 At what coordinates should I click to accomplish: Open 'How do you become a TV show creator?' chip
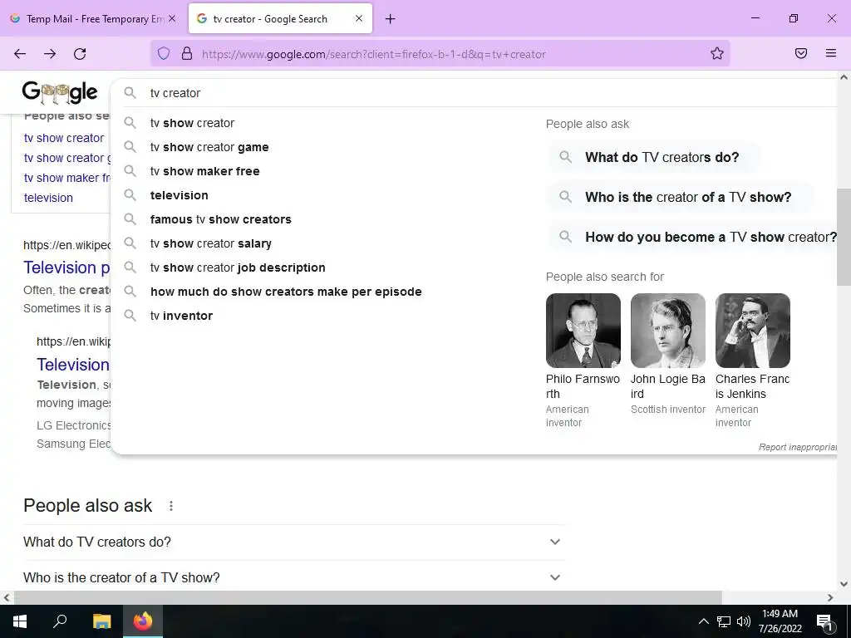pyautogui.click(x=693, y=237)
